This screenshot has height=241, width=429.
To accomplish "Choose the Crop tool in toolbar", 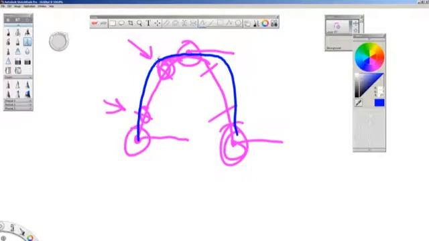I will [x=131, y=23].
